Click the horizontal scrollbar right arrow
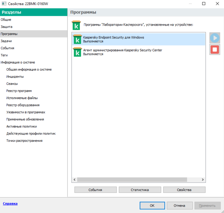 [x=203, y=179]
